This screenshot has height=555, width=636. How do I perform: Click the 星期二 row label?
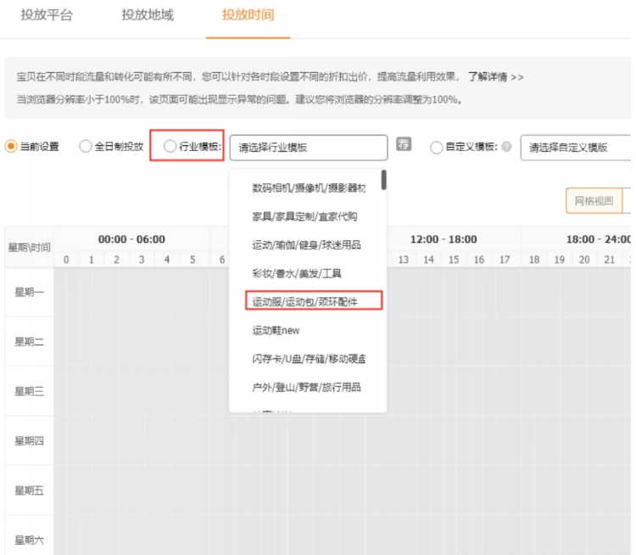click(29, 342)
